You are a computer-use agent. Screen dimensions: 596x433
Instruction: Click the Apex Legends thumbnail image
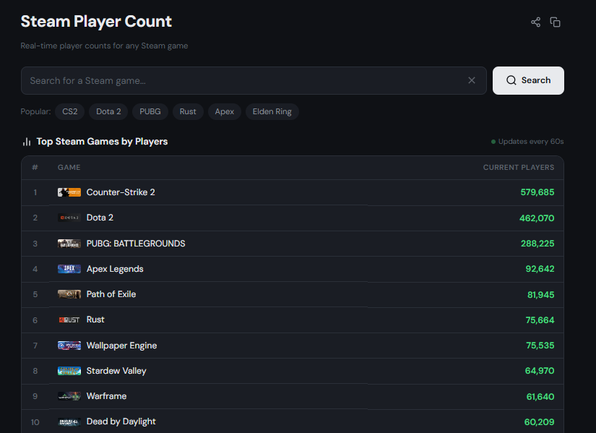click(69, 269)
